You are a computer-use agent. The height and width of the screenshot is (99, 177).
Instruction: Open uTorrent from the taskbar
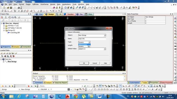point(84,97)
